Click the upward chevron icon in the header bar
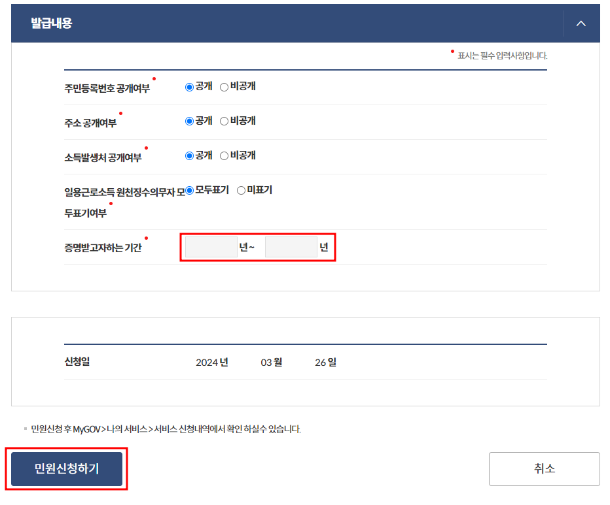The image size is (610, 505). tap(581, 22)
